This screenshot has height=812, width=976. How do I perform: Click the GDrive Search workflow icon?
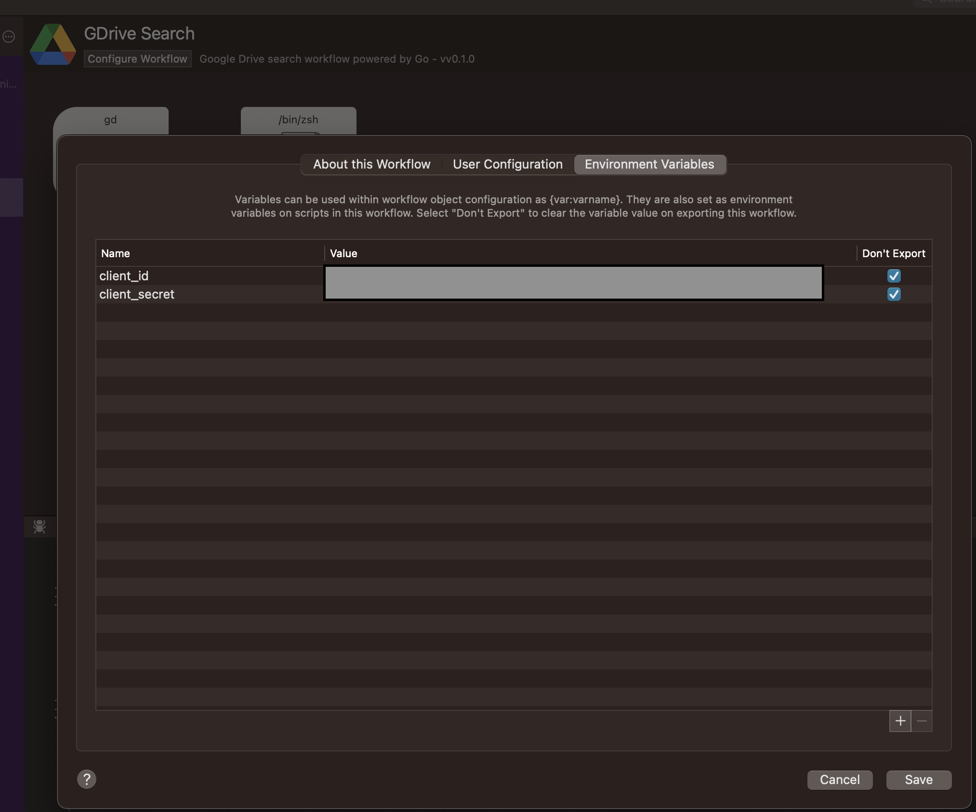53,44
